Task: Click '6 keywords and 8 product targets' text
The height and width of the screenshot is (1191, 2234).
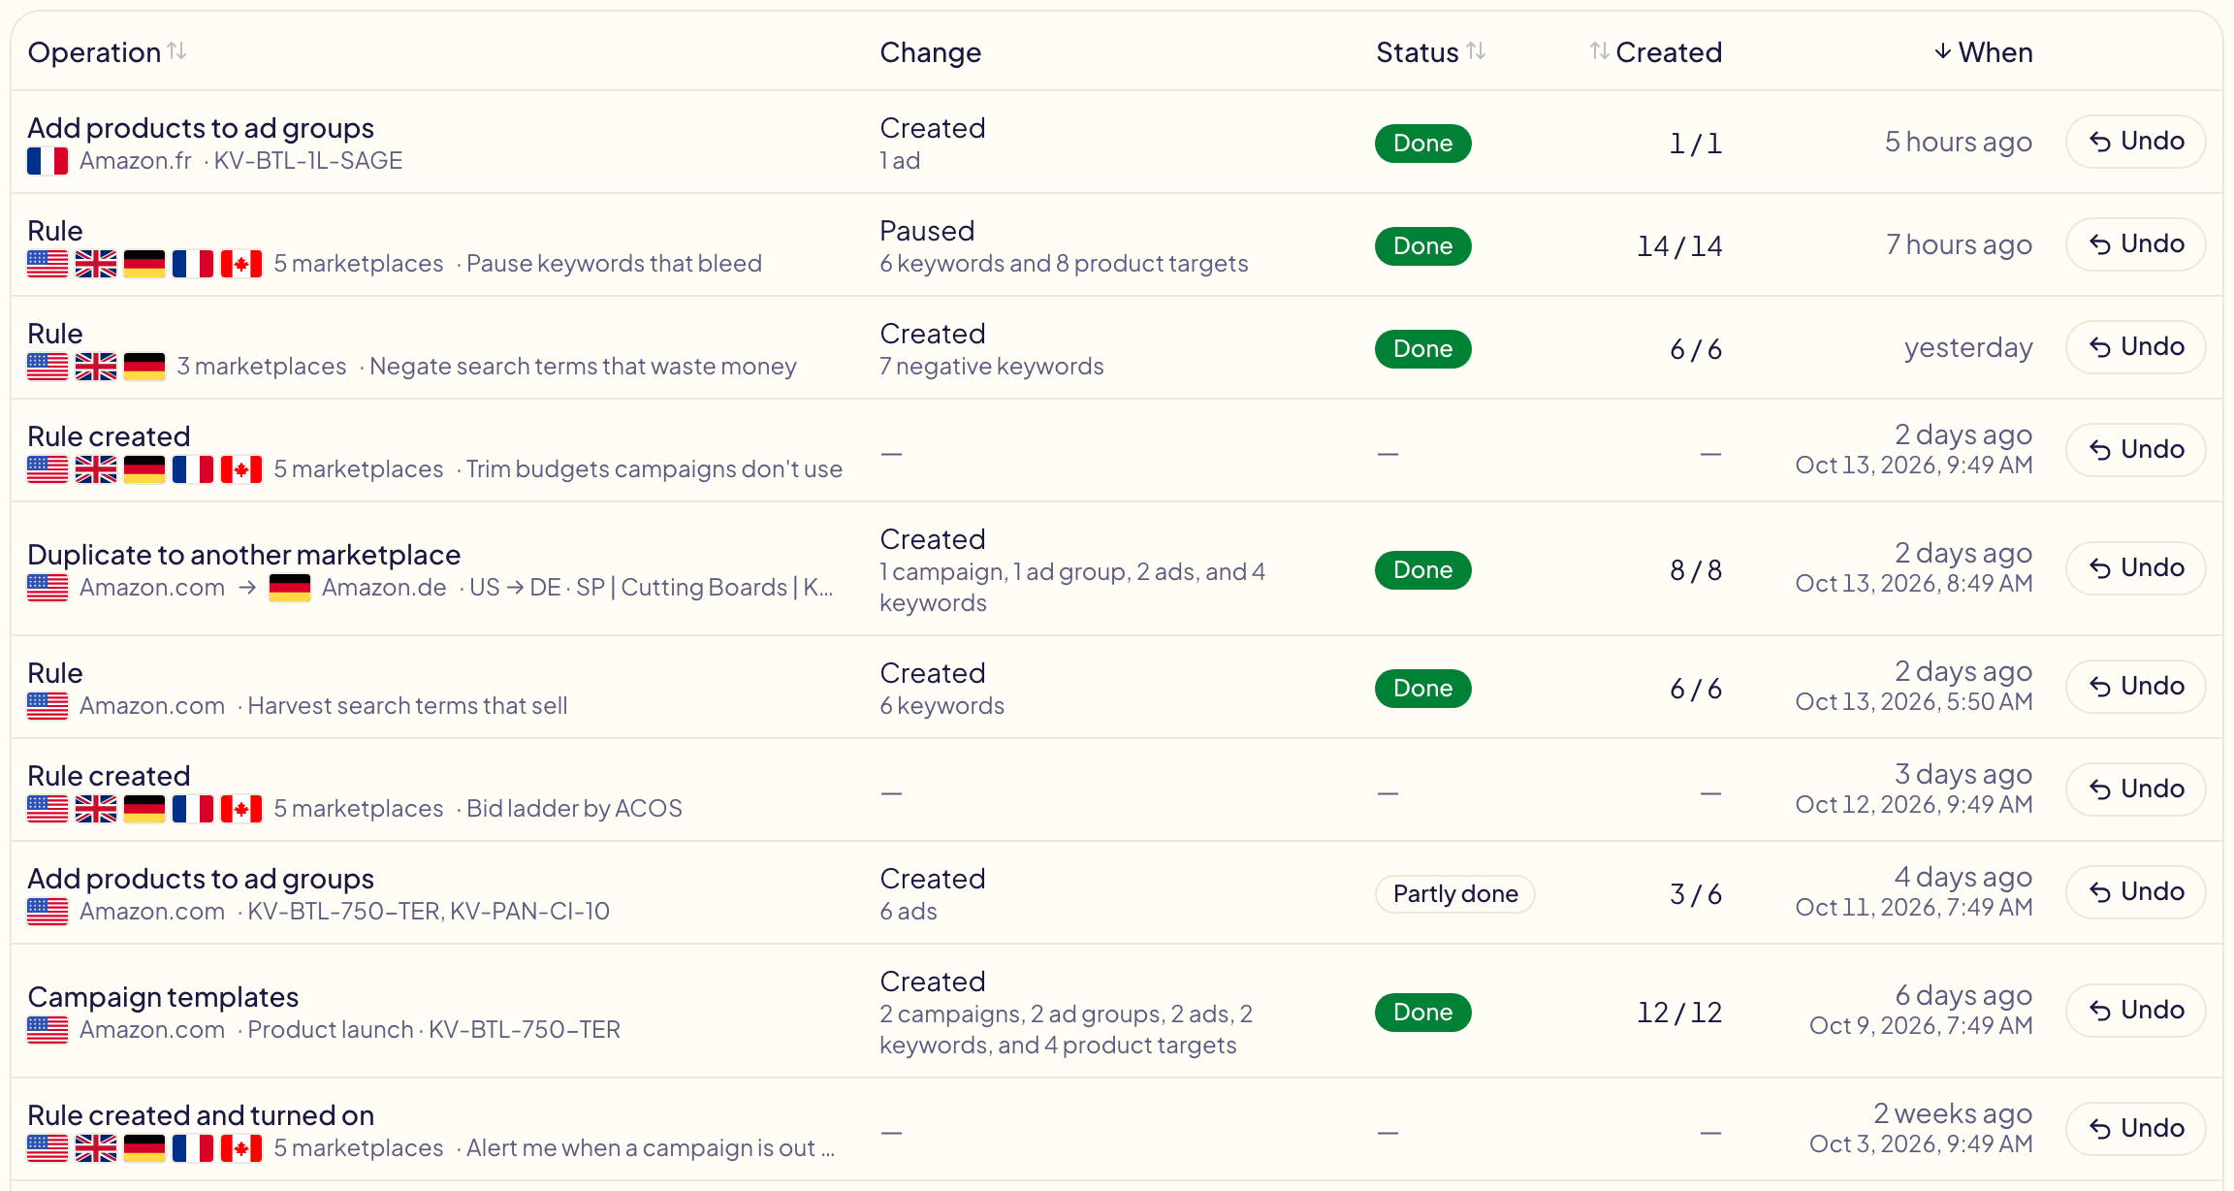Action: click(x=1064, y=264)
